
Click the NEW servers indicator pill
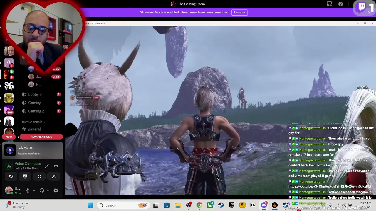(x=9, y=137)
